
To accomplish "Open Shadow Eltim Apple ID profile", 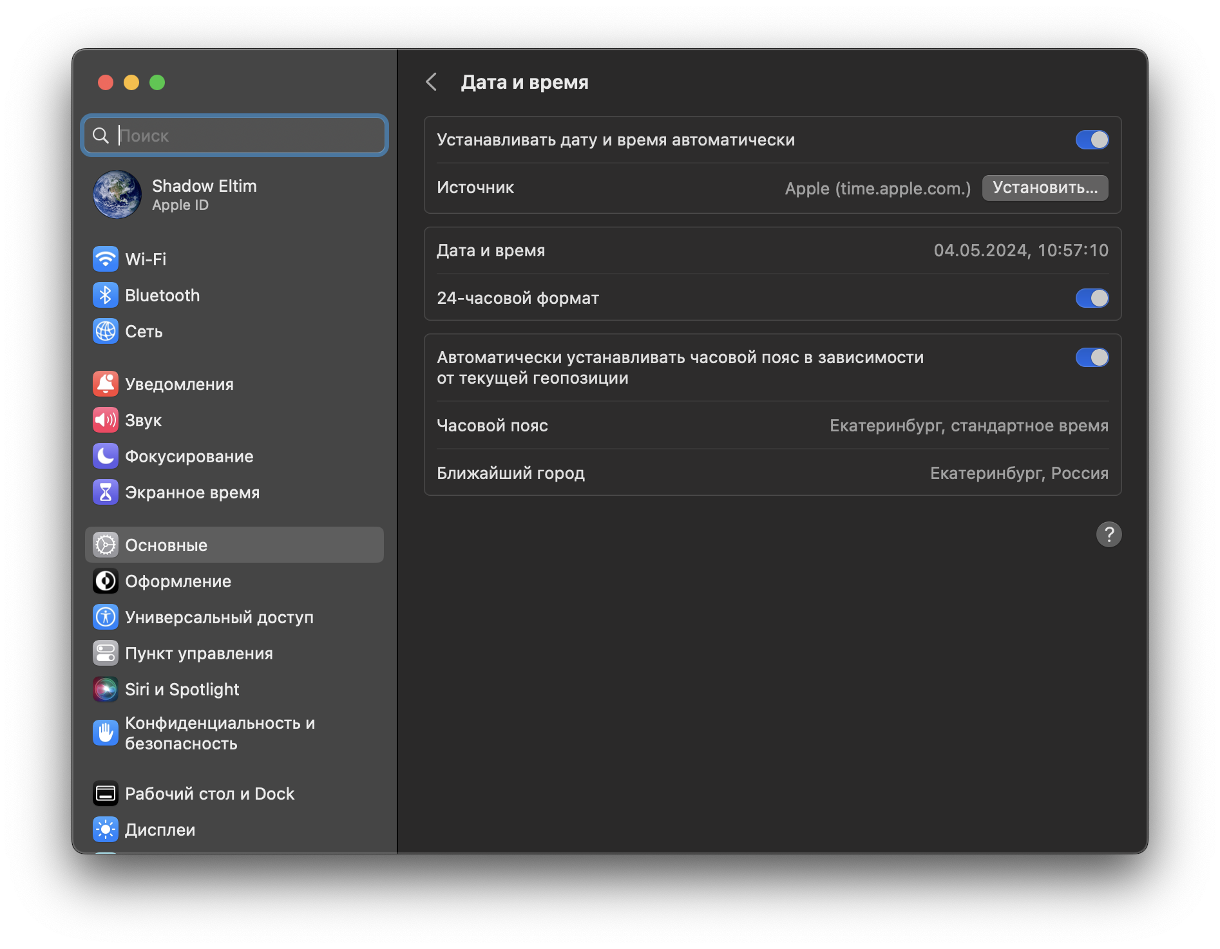I will pyautogui.click(x=204, y=194).
